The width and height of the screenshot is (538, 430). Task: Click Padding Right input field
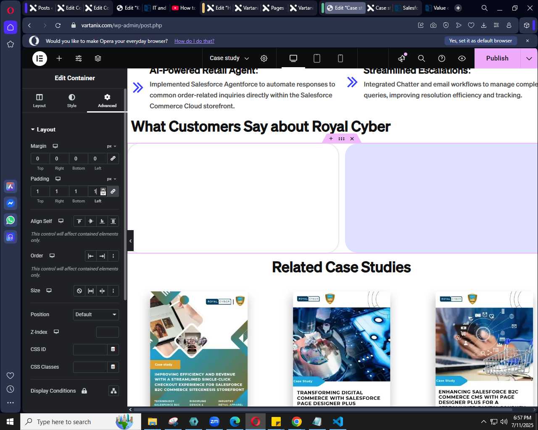pyautogui.click(x=59, y=191)
